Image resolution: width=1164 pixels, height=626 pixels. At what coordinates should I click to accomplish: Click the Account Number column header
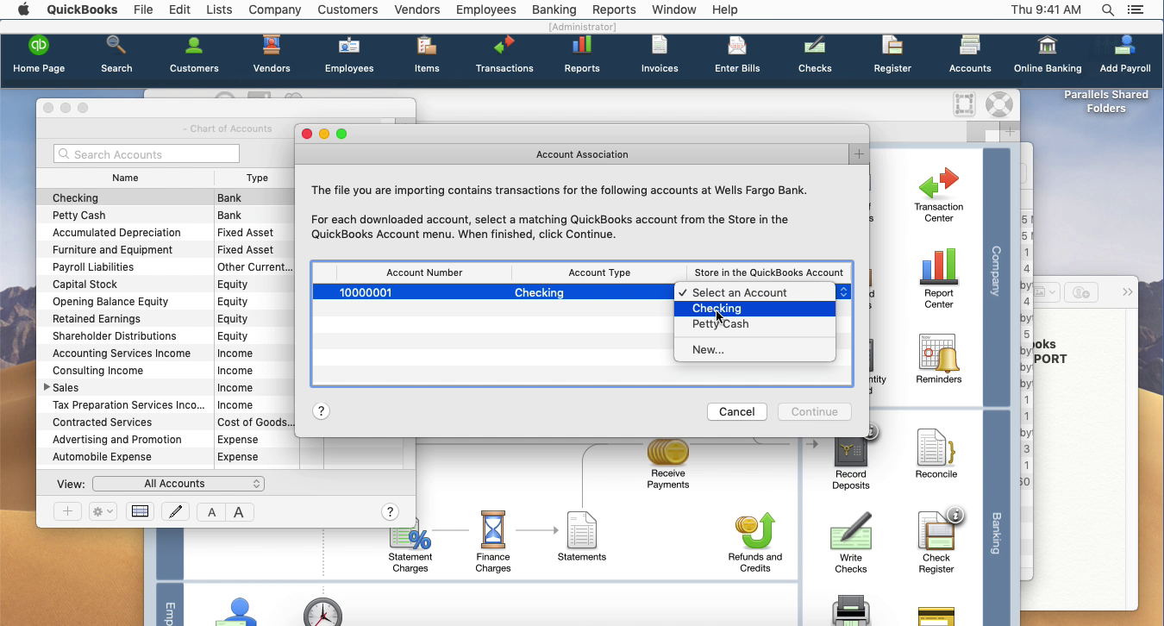424,272
